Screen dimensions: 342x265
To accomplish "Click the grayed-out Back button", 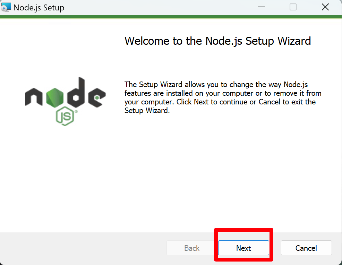I will pyautogui.click(x=192, y=248).
